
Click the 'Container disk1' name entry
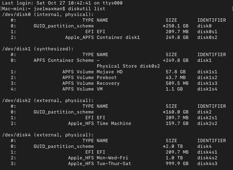pyautogui.click(x=118, y=37)
